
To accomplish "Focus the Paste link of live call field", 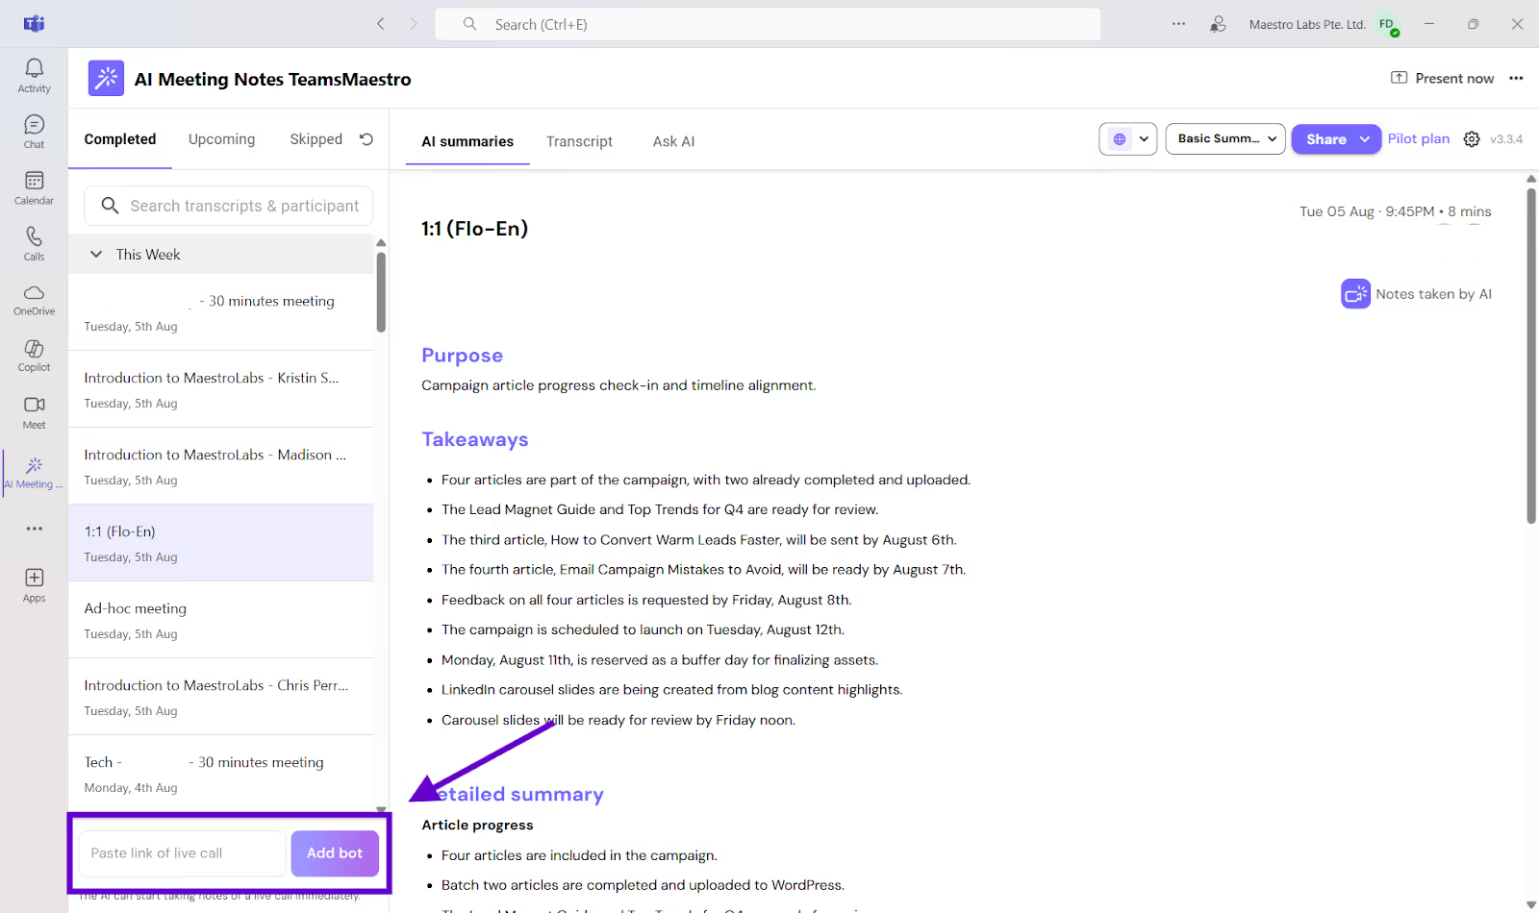I will point(183,853).
